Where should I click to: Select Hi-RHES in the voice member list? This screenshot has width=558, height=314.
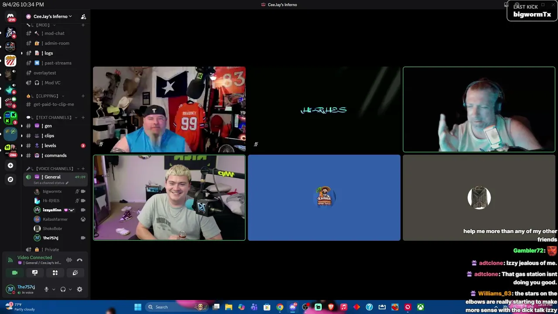tap(60, 201)
